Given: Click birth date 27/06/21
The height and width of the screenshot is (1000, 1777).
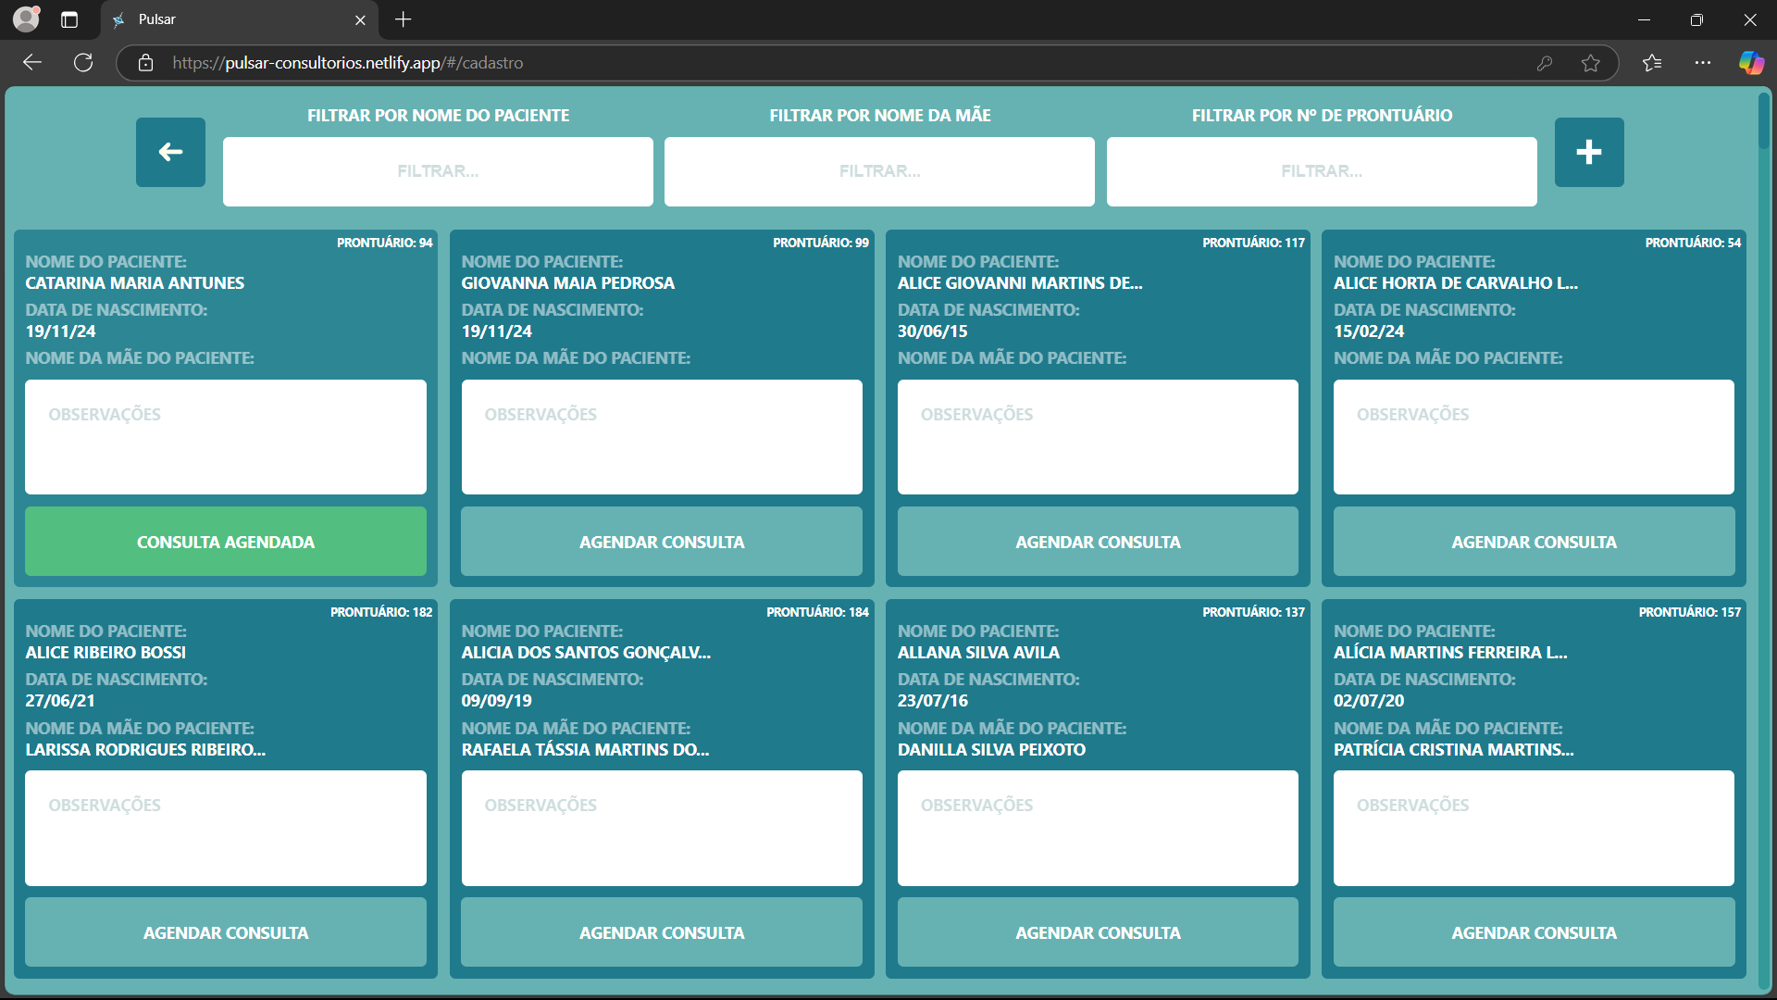Looking at the screenshot, I should [x=59, y=701].
